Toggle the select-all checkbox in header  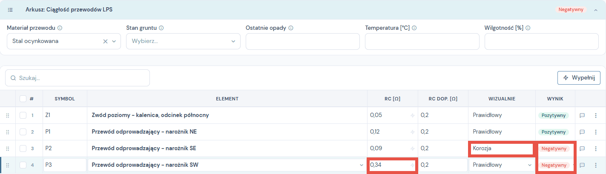23,99
